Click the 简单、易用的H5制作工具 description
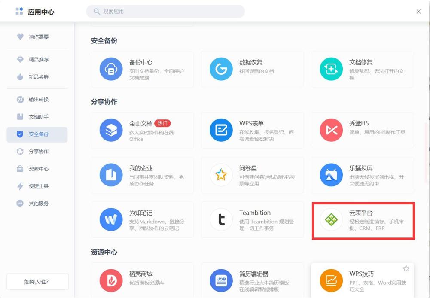Screen dimensions: 430x298 [377, 132]
